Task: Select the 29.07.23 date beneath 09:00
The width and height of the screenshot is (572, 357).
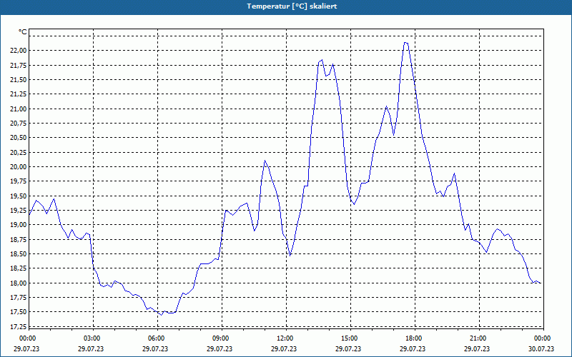Action: [220, 348]
